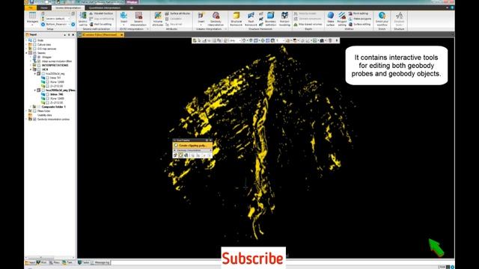Viewport: 479px width, 269px height.
Task: Click Create clipping polygon in Tool Palette
Action: 192,146
